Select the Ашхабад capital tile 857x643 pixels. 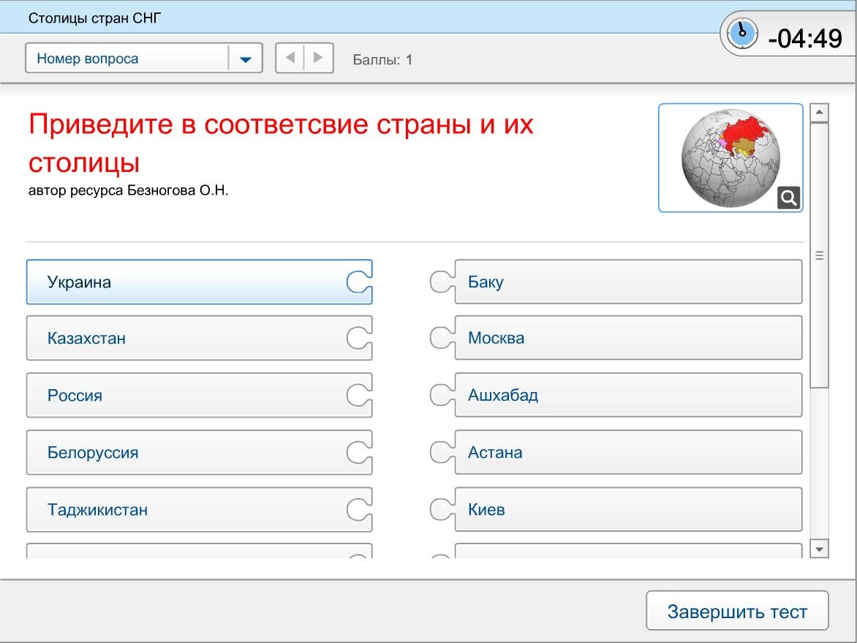click(x=629, y=394)
